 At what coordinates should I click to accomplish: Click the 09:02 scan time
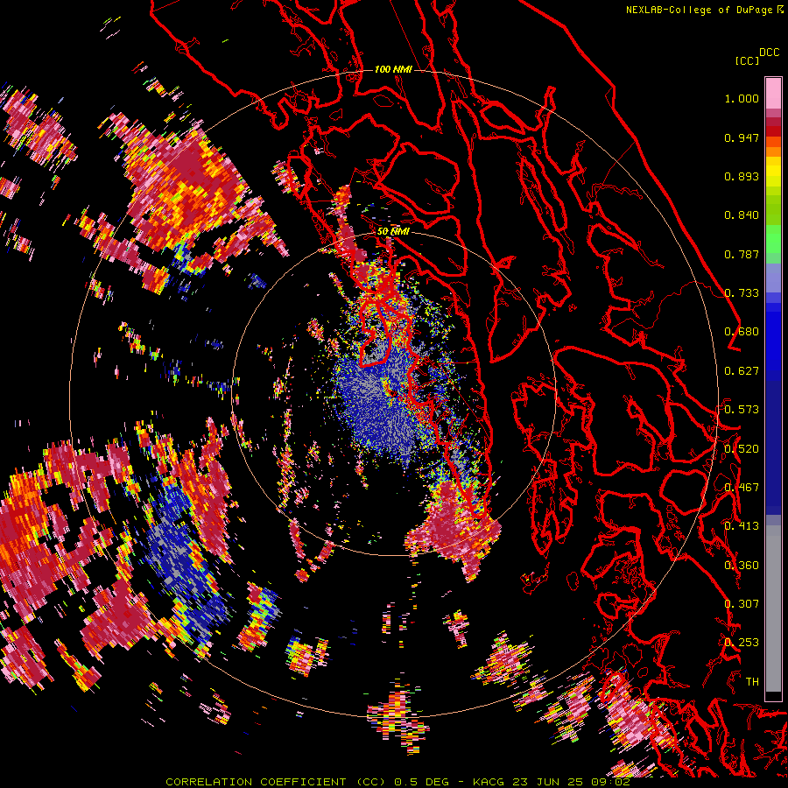609,782
